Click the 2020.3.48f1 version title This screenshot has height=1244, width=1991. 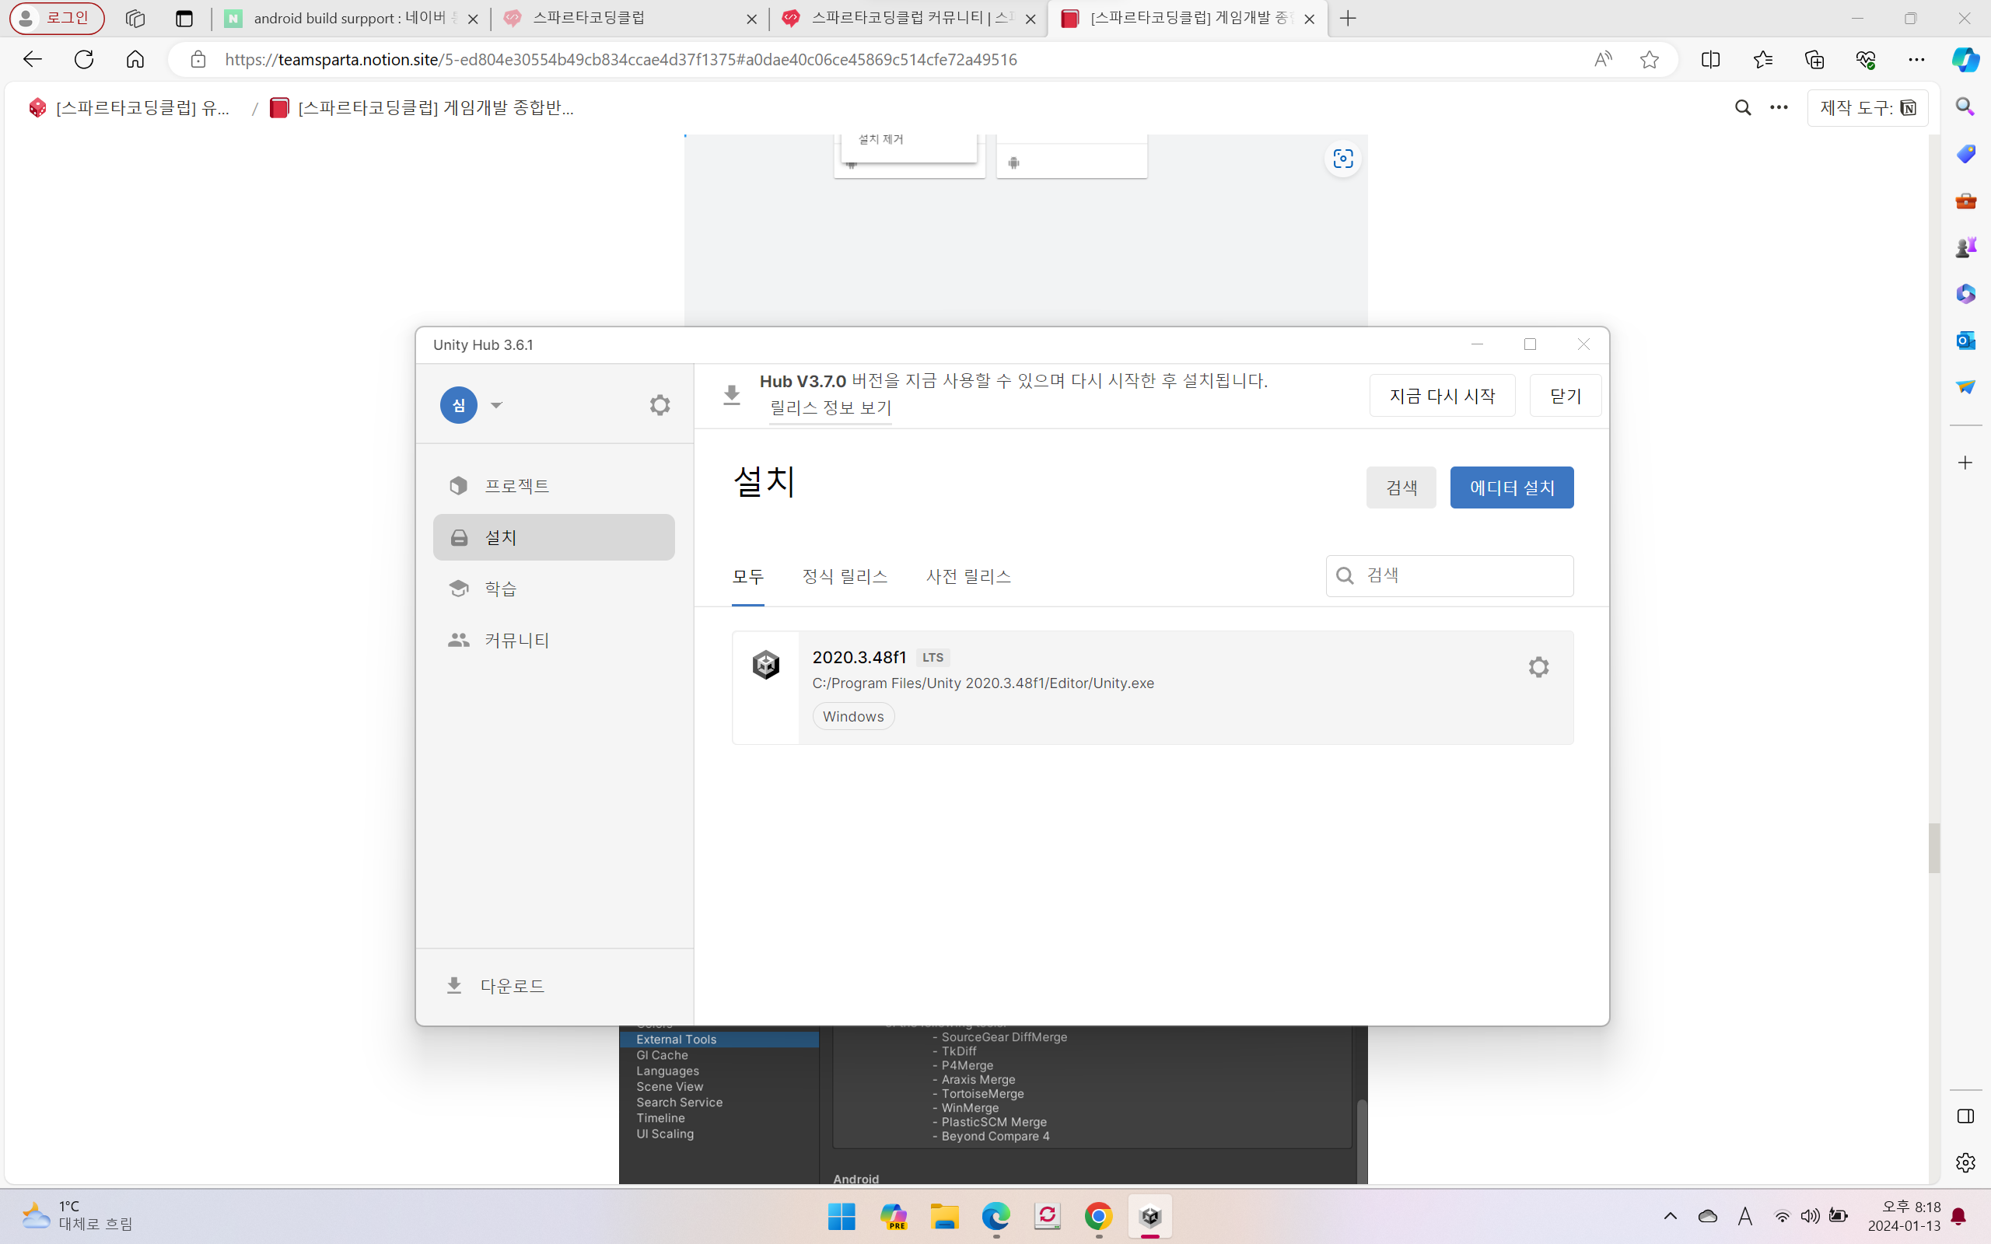pyautogui.click(x=859, y=658)
